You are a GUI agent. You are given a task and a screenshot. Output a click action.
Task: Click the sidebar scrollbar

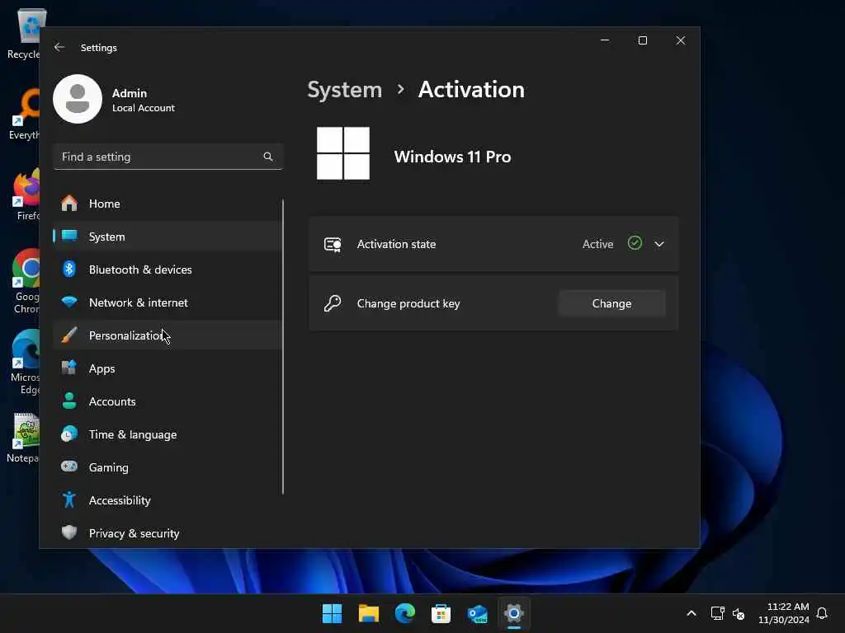(x=283, y=347)
